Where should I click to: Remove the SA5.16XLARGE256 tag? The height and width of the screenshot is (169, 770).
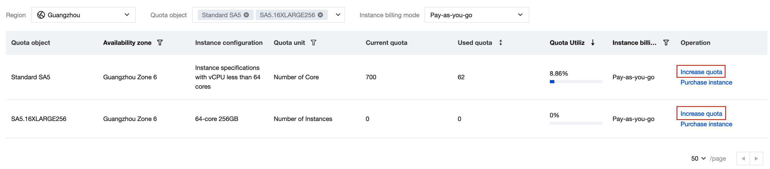click(320, 15)
